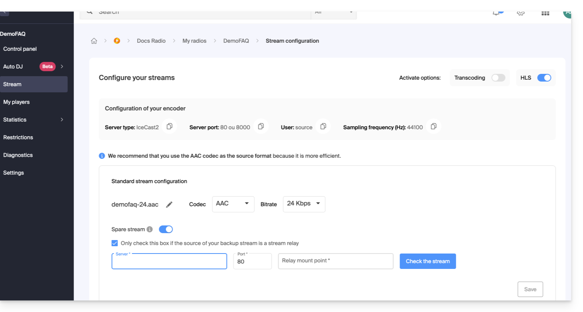Copy the User source value
The height and width of the screenshot is (312, 583).
pyautogui.click(x=323, y=127)
